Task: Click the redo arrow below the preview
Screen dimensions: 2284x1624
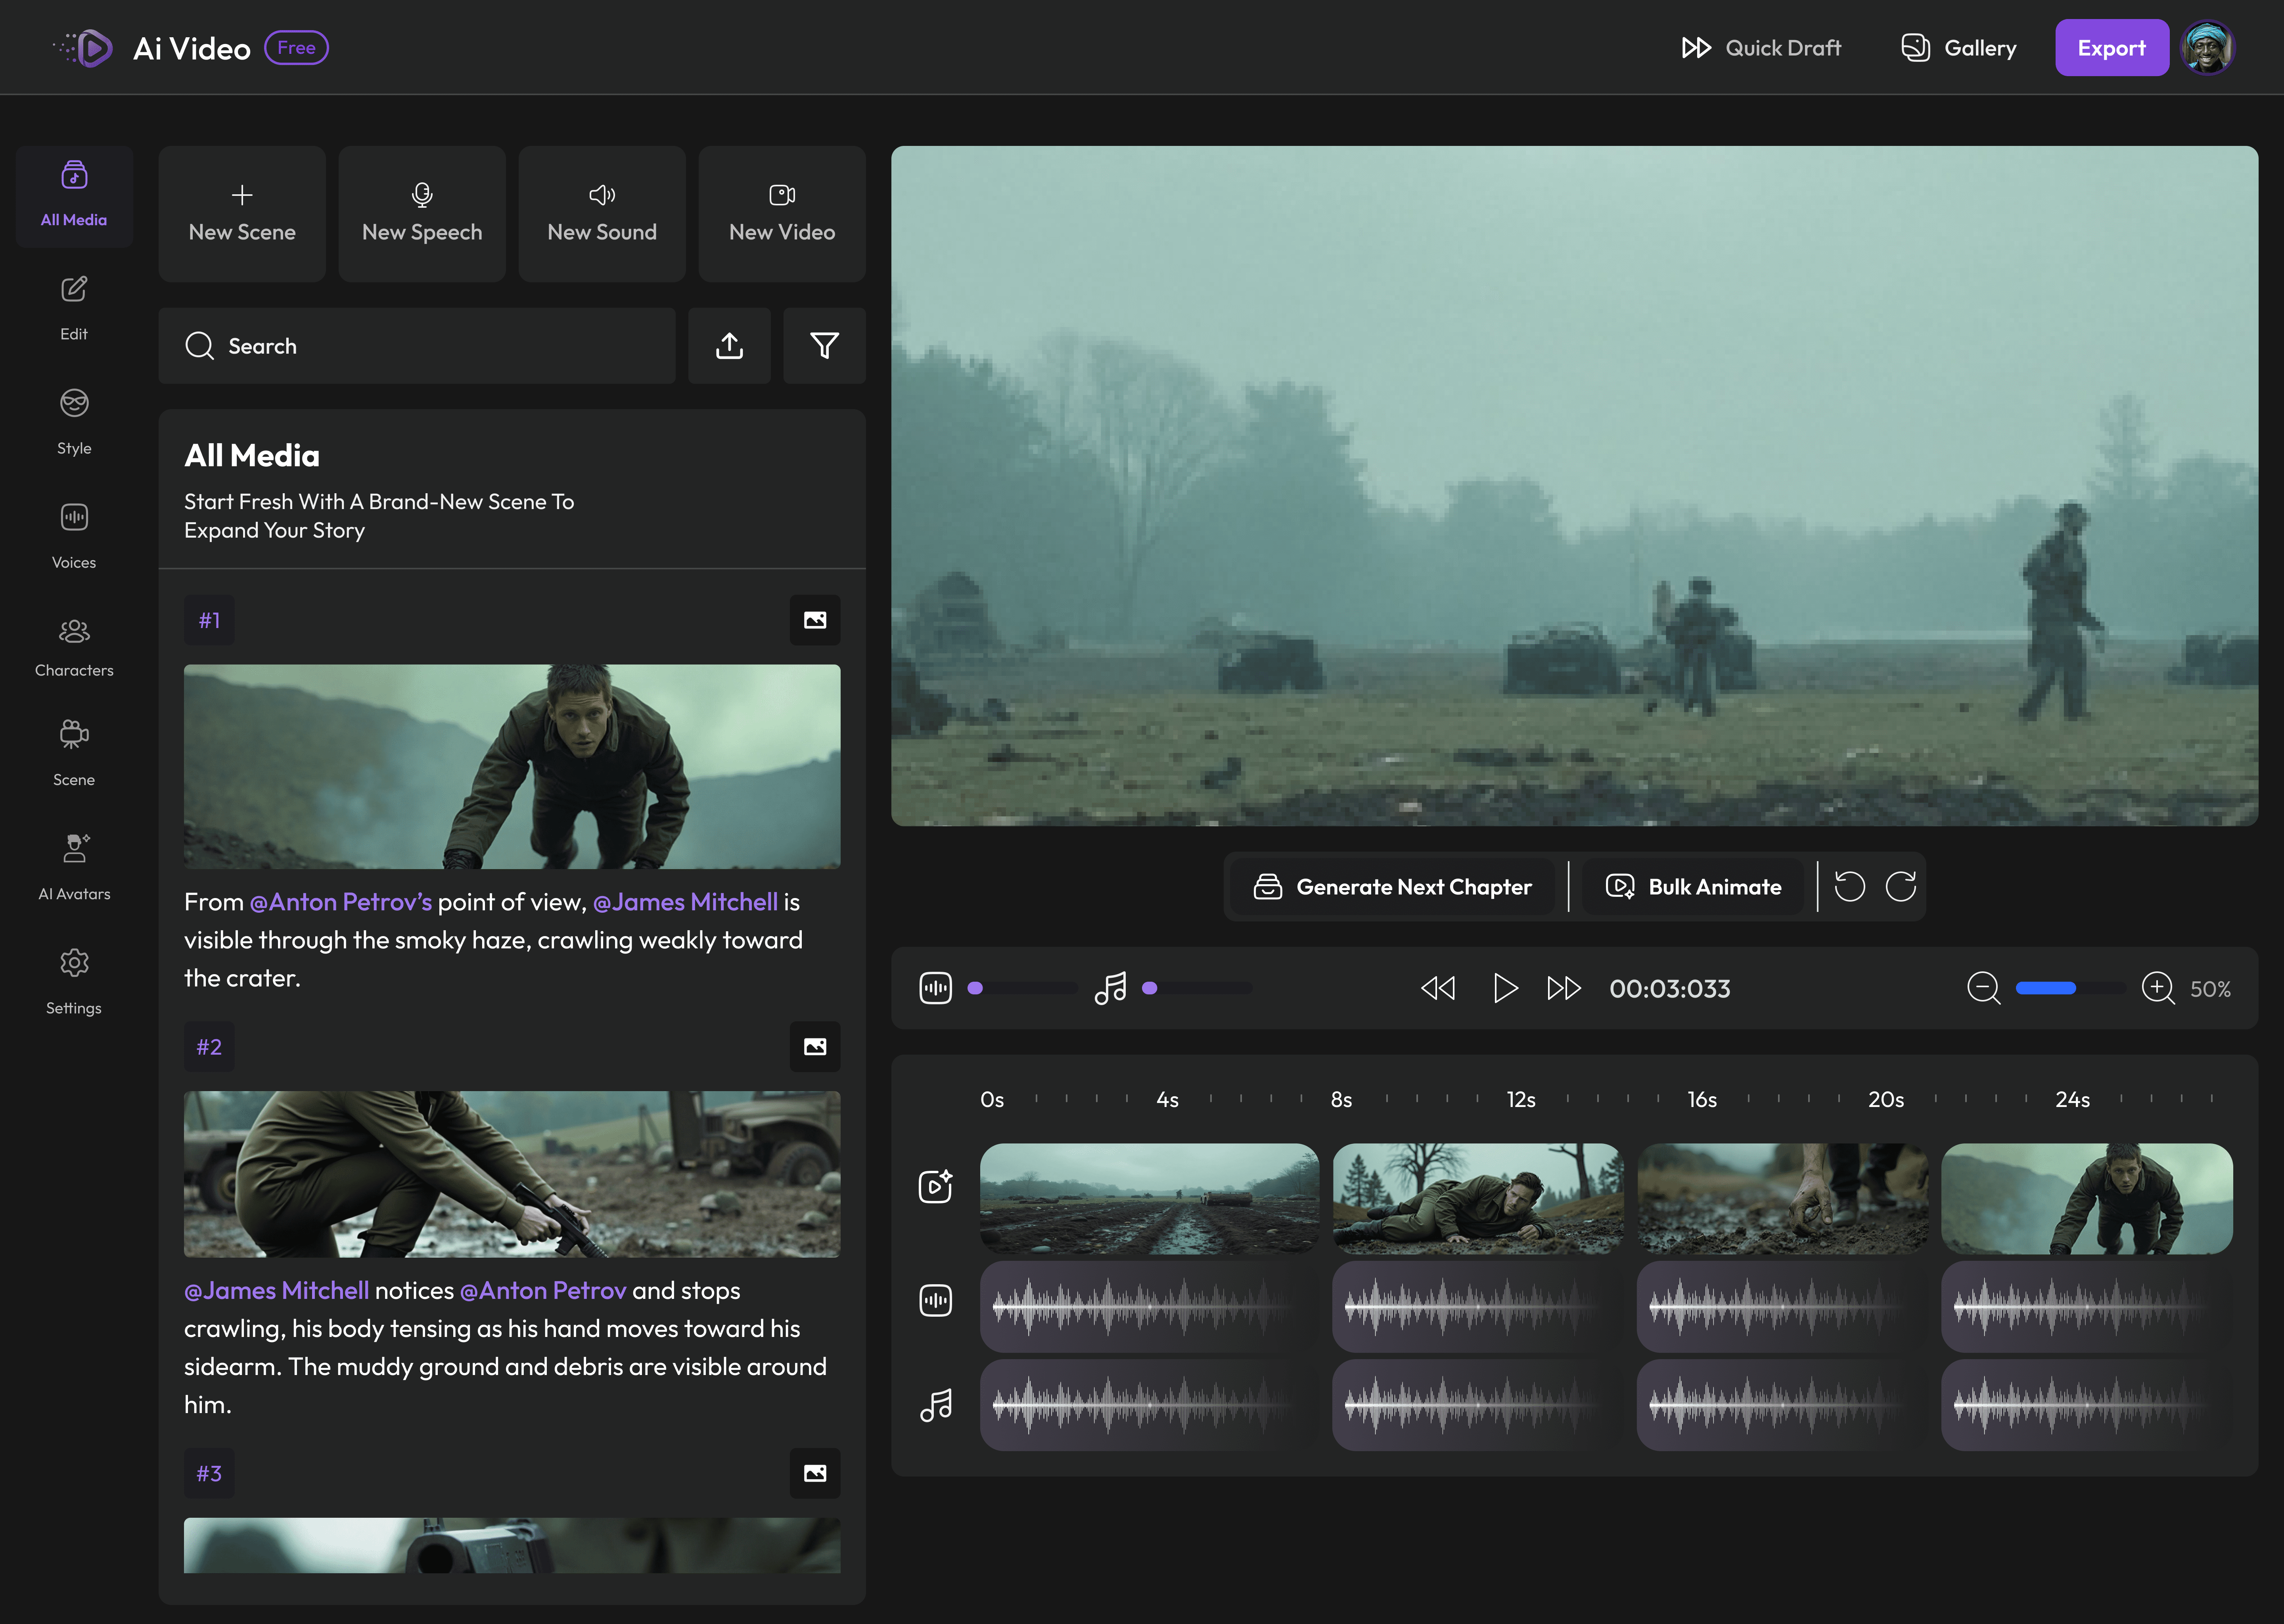Action: [1900, 886]
